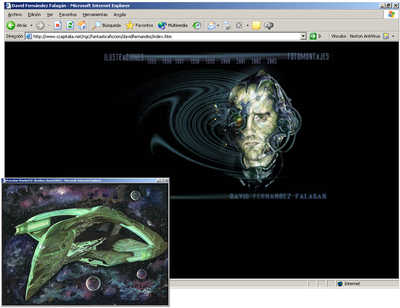Open the Vínculos links toolbar
Image resolution: width=400 pixels, height=308 pixels.
click(338, 36)
